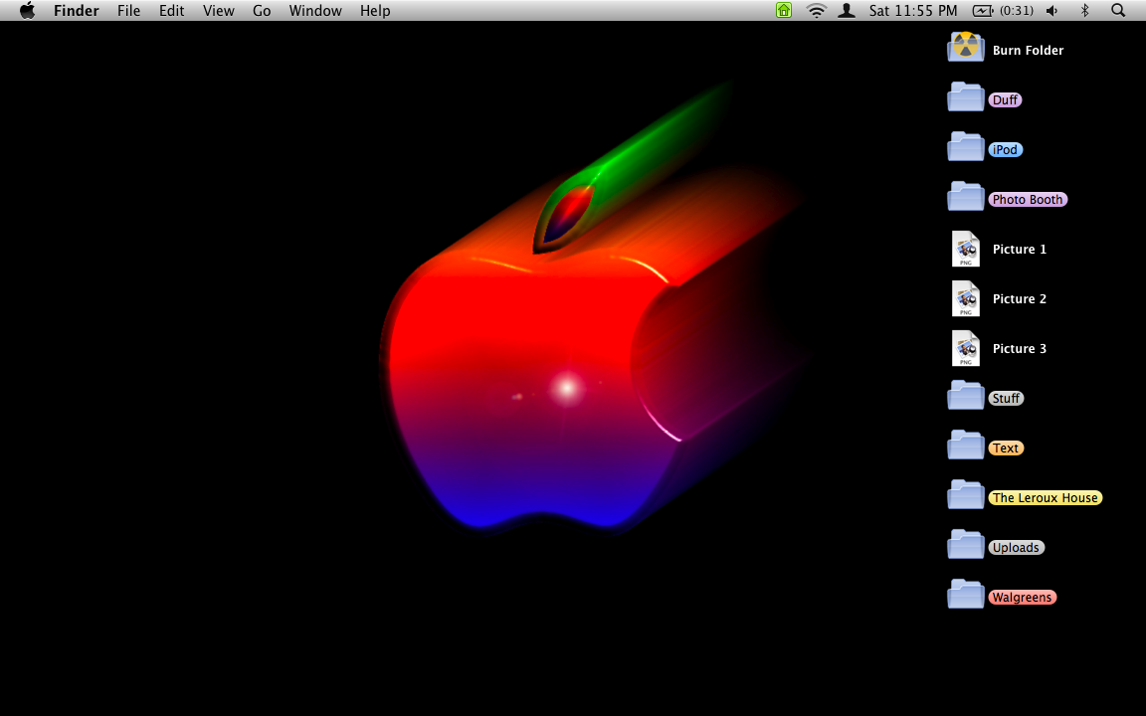
Task: Click the Burn Folder label
Action: (1028, 51)
